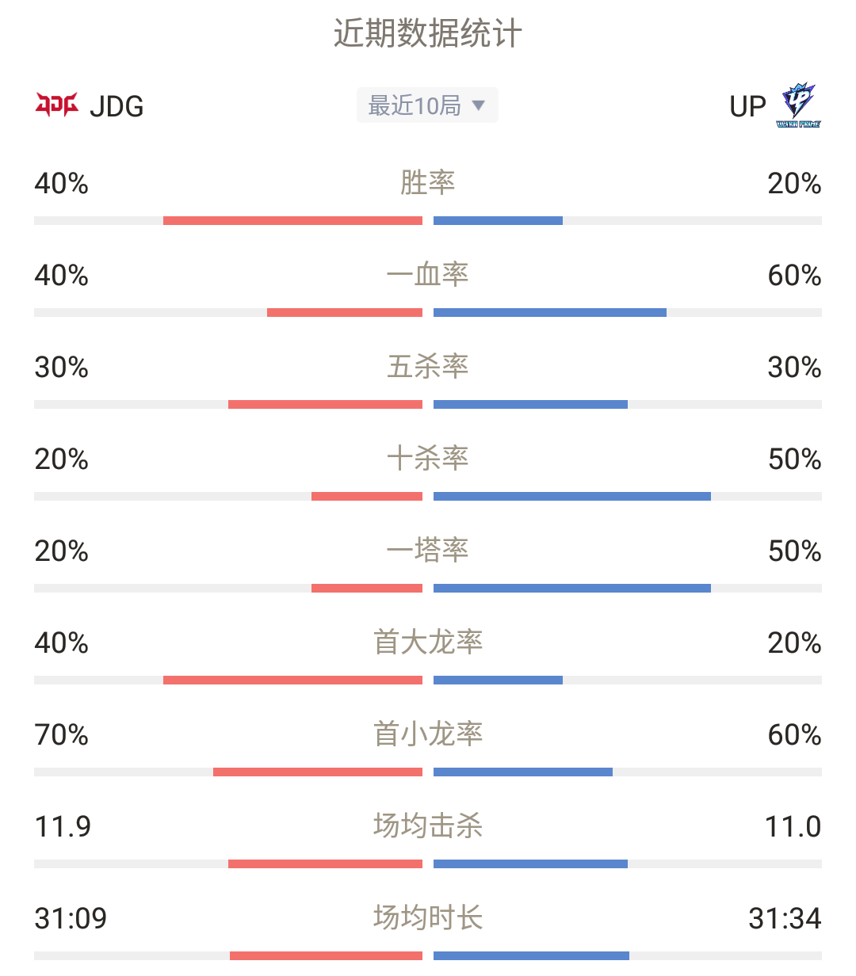Click UP's blue 十杀率 bar
The width and height of the screenshot is (856, 976).
point(572,497)
